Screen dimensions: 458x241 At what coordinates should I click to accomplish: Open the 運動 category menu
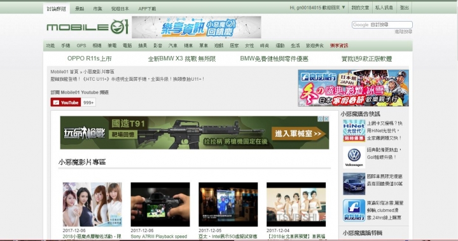click(280, 46)
